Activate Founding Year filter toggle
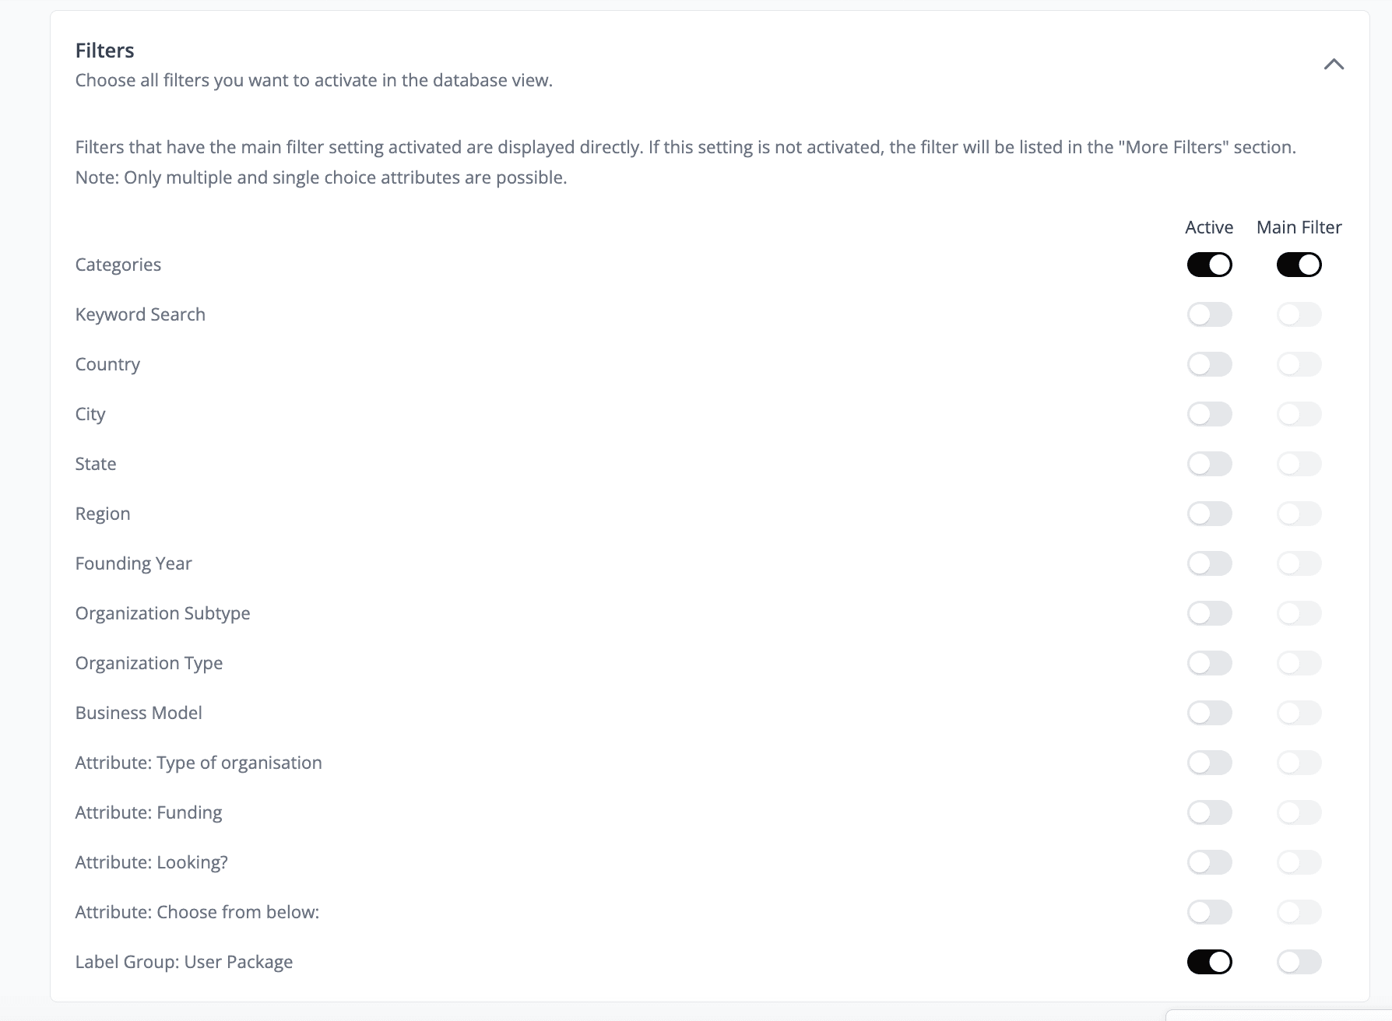1392x1021 pixels. 1209,563
